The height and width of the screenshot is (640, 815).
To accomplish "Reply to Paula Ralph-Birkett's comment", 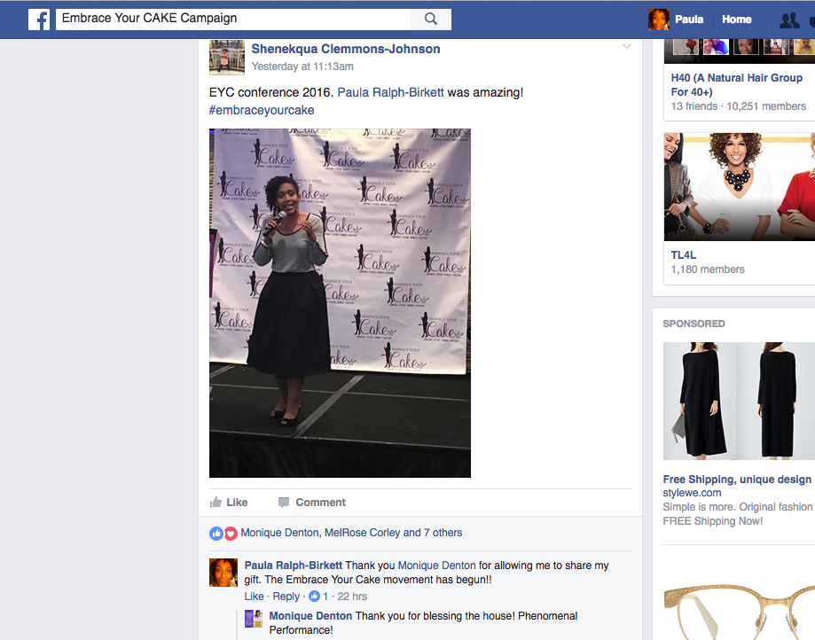I will point(286,597).
